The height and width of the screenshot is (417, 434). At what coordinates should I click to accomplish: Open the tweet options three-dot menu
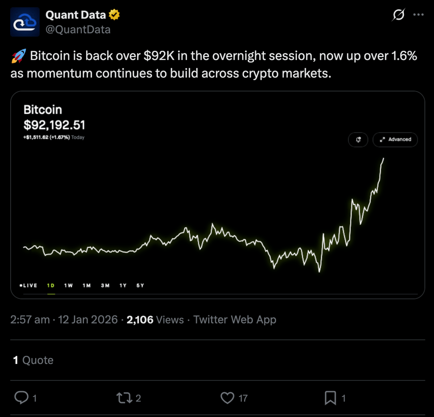click(418, 14)
